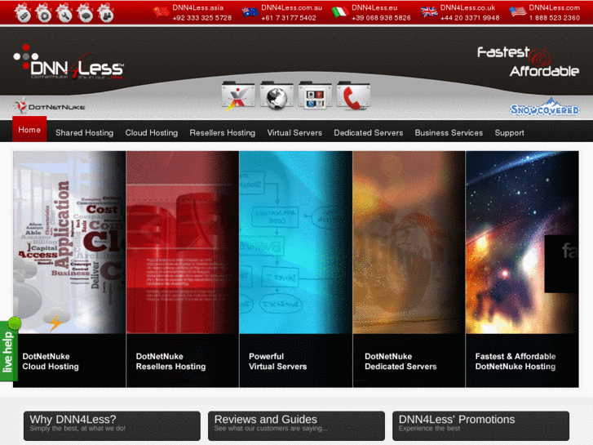The height and width of the screenshot is (445, 593).
Task: Open the Why DNN4Less? panel
Action: pos(112,425)
